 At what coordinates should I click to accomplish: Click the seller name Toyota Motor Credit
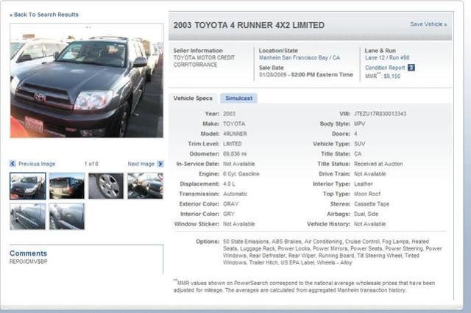pos(204,61)
